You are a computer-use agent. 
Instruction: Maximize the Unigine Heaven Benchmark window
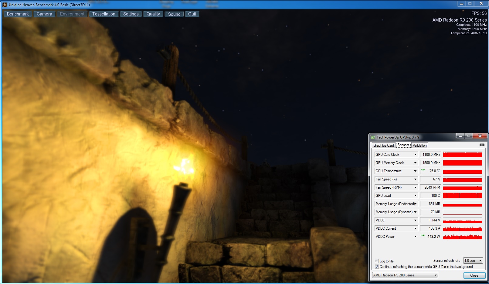[x=470, y=4]
